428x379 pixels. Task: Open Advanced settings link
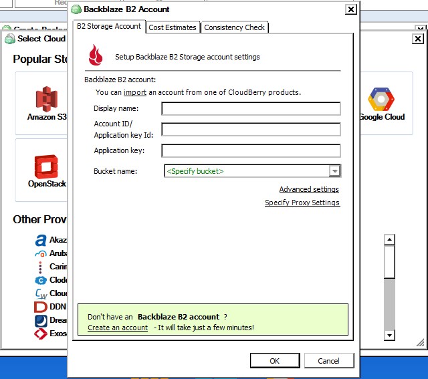309,189
